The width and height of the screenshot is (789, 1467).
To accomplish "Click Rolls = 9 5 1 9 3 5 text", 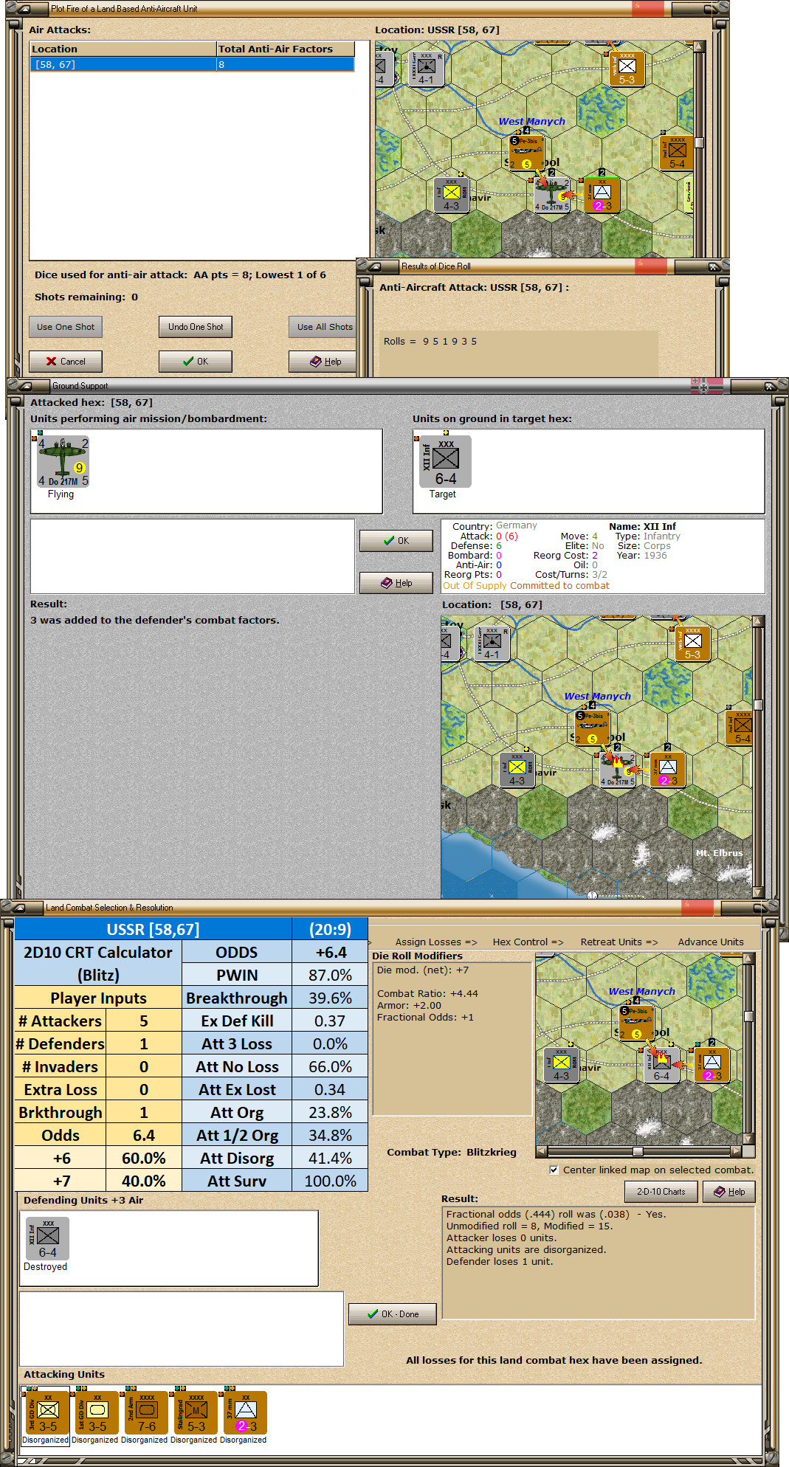I will pyautogui.click(x=430, y=342).
